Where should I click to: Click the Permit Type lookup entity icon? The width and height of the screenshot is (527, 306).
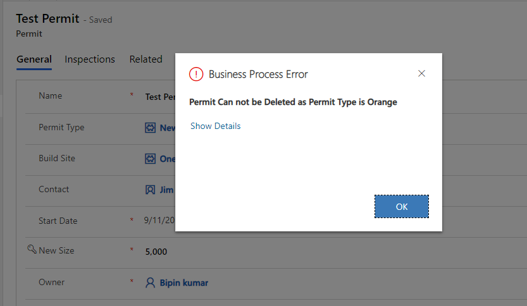(150, 128)
